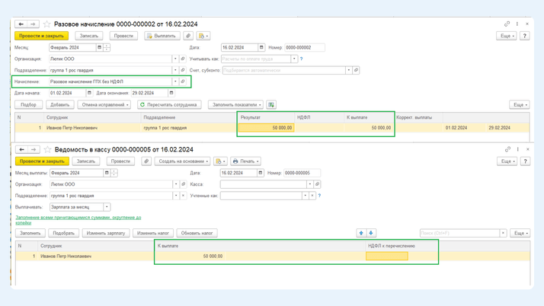Viewport: 544px width, 306px height.
Task: Expand the Касса dropdown field
Action: pyautogui.click(x=309, y=184)
